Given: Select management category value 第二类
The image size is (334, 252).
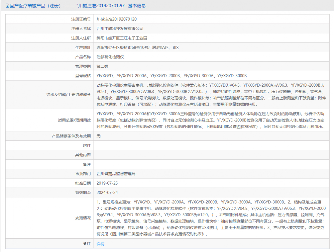Looking at the screenshot, I should click(102, 66).
